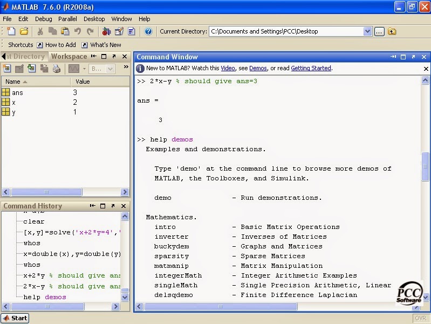Click the What's New shortcut
This screenshot has height=324, width=431.
pyautogui.click(x=101, y=45)
